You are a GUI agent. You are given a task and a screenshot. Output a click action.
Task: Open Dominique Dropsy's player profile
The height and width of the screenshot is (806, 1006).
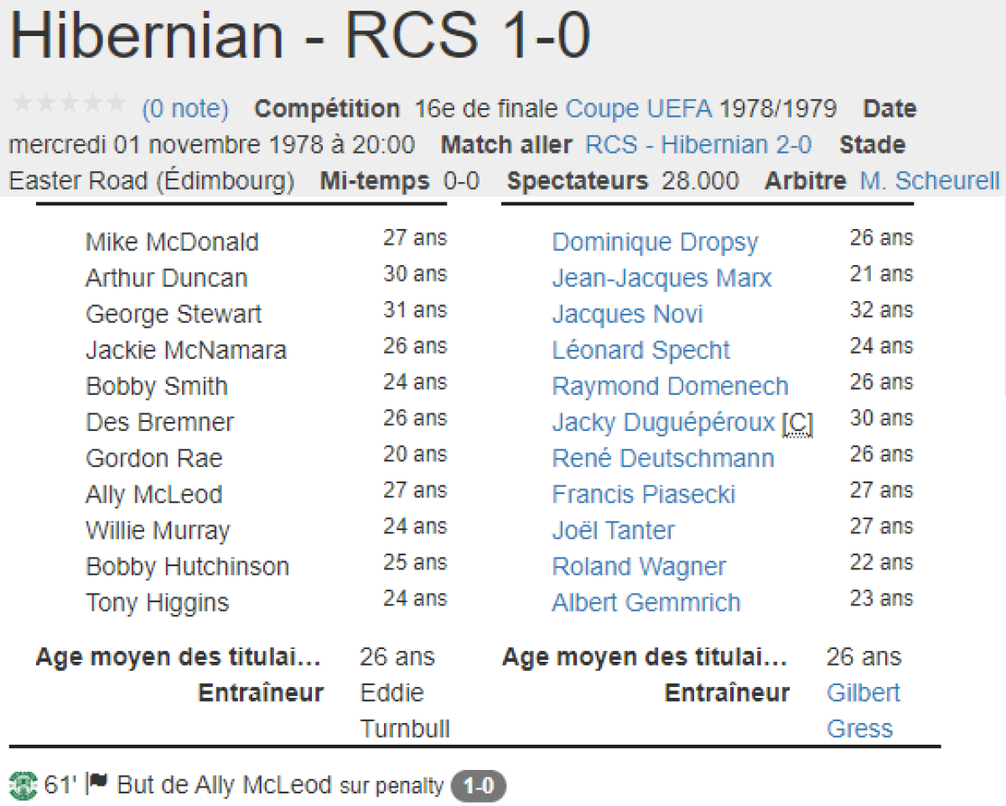pyautogui.click(x=655, y=243)
